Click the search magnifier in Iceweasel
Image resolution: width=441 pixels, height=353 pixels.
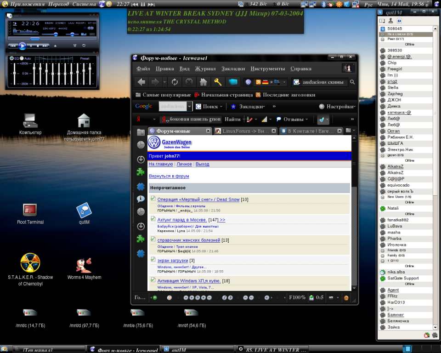[x=352, y=82]
